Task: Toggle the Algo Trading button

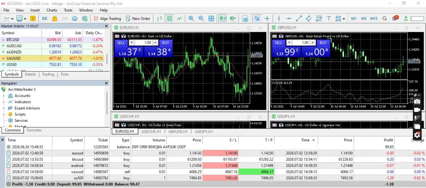Action: coord(108,18)
